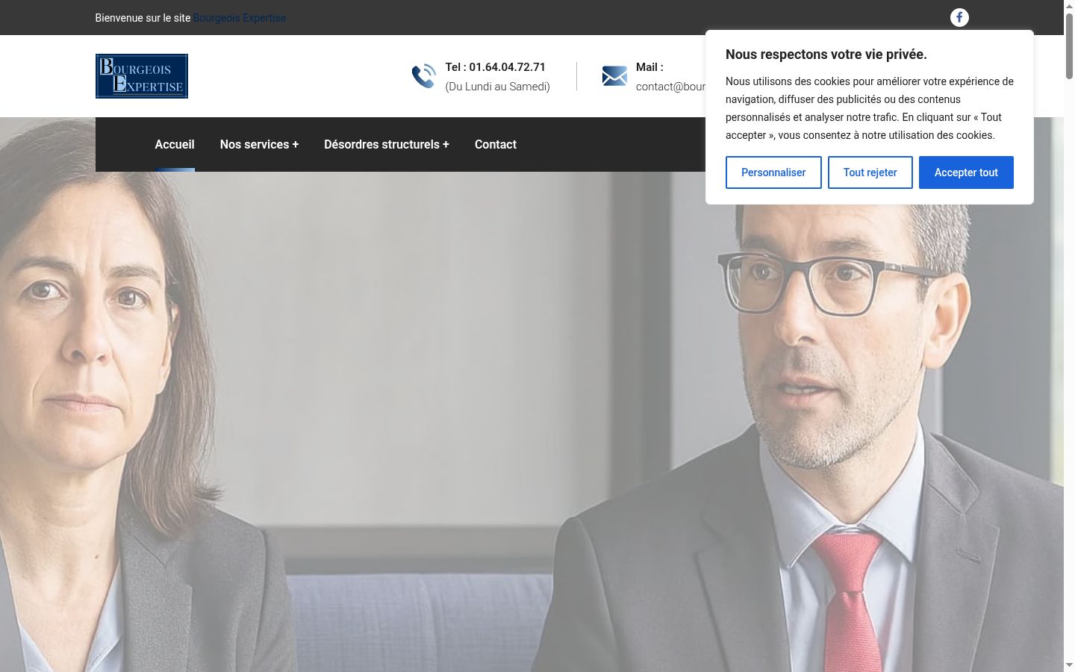The height and width of the screenshot is (672, 1075).
Task: Open the Facebook page icon
Action: (959, 17)
